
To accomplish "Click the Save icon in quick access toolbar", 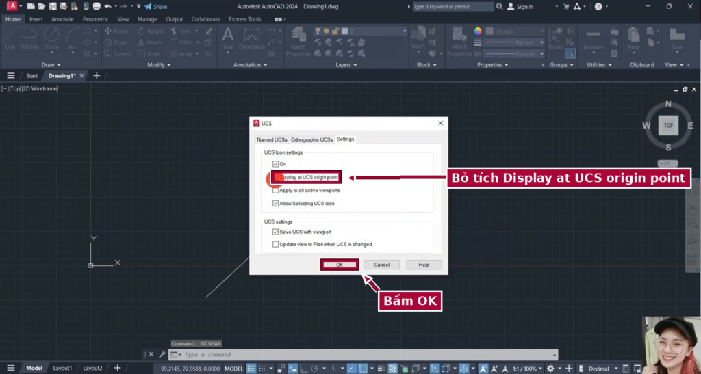I will point(53,7).
